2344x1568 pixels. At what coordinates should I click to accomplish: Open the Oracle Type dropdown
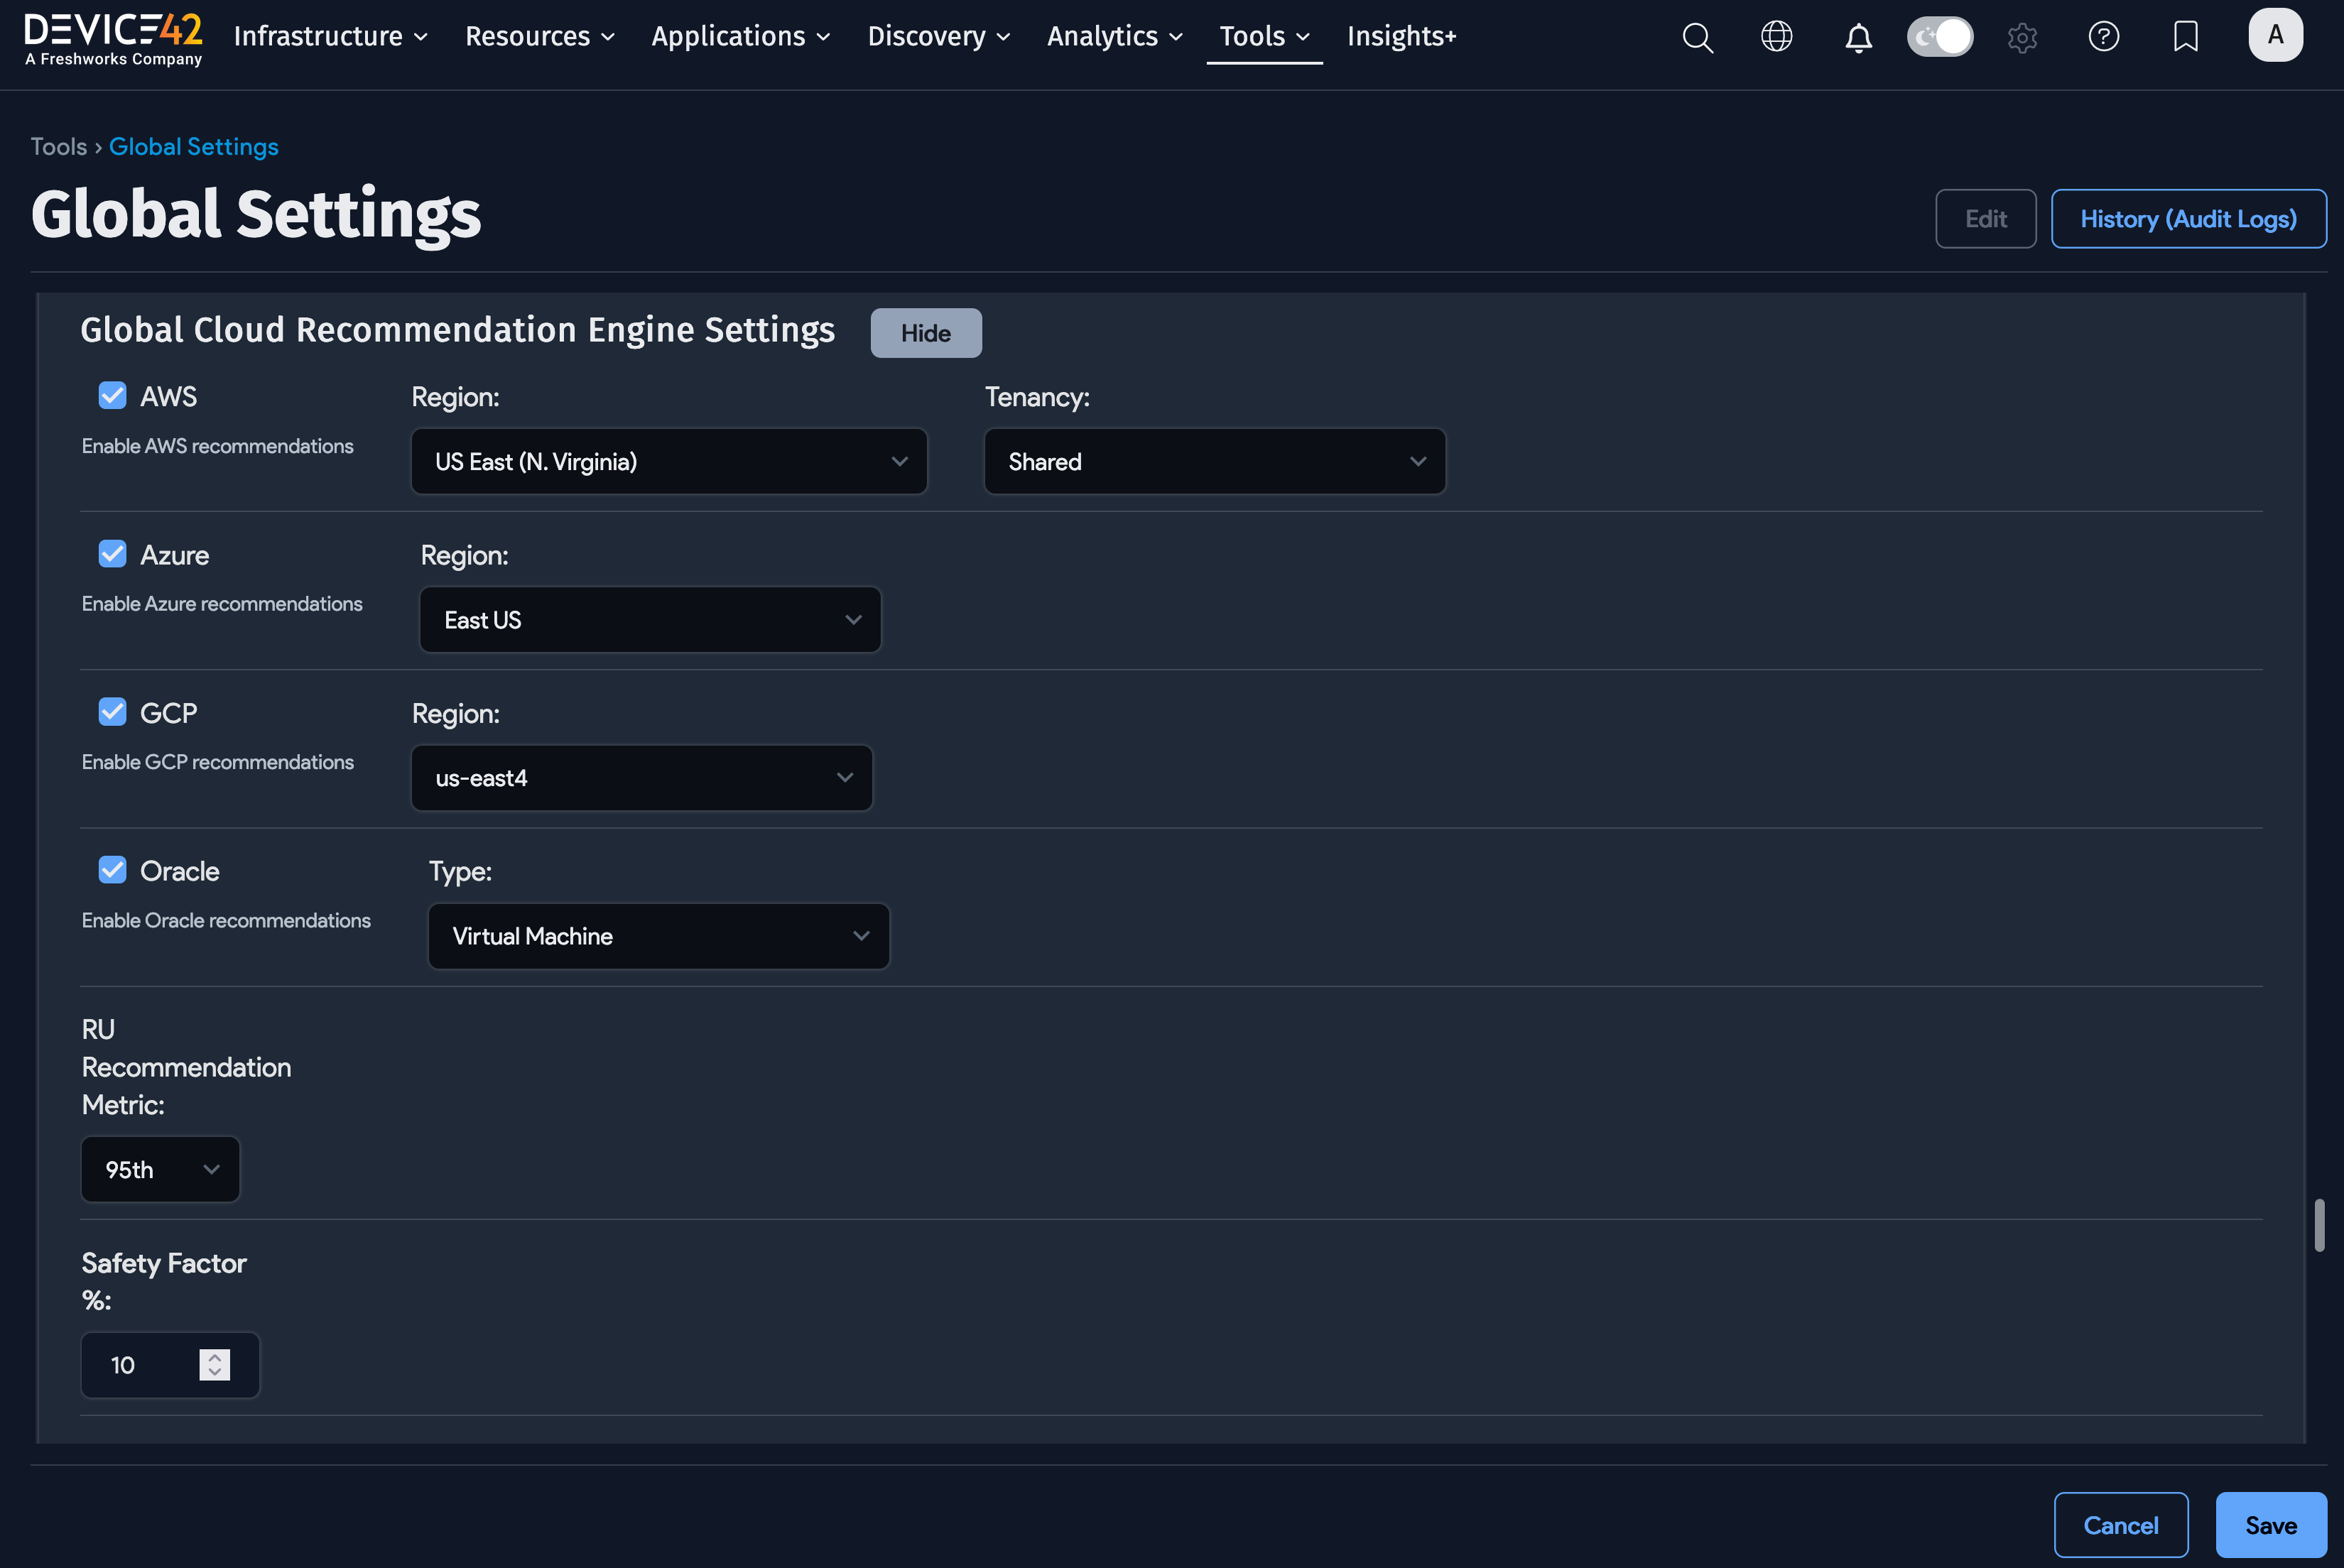click(x=658, y=936)
